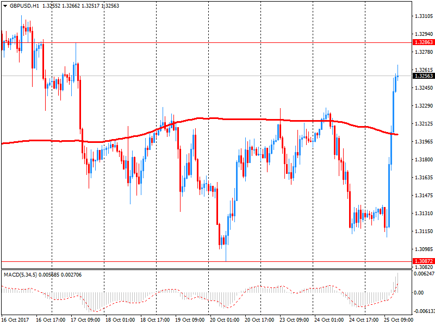
Task: Click the current price label 1.32563
Action: [x=424, y=76]
